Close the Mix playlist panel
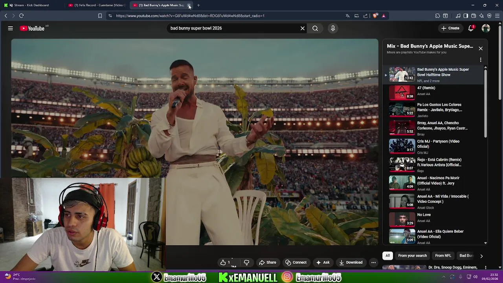Image resolution: width=503 pixels, height=283 pixels. (481, 48)
